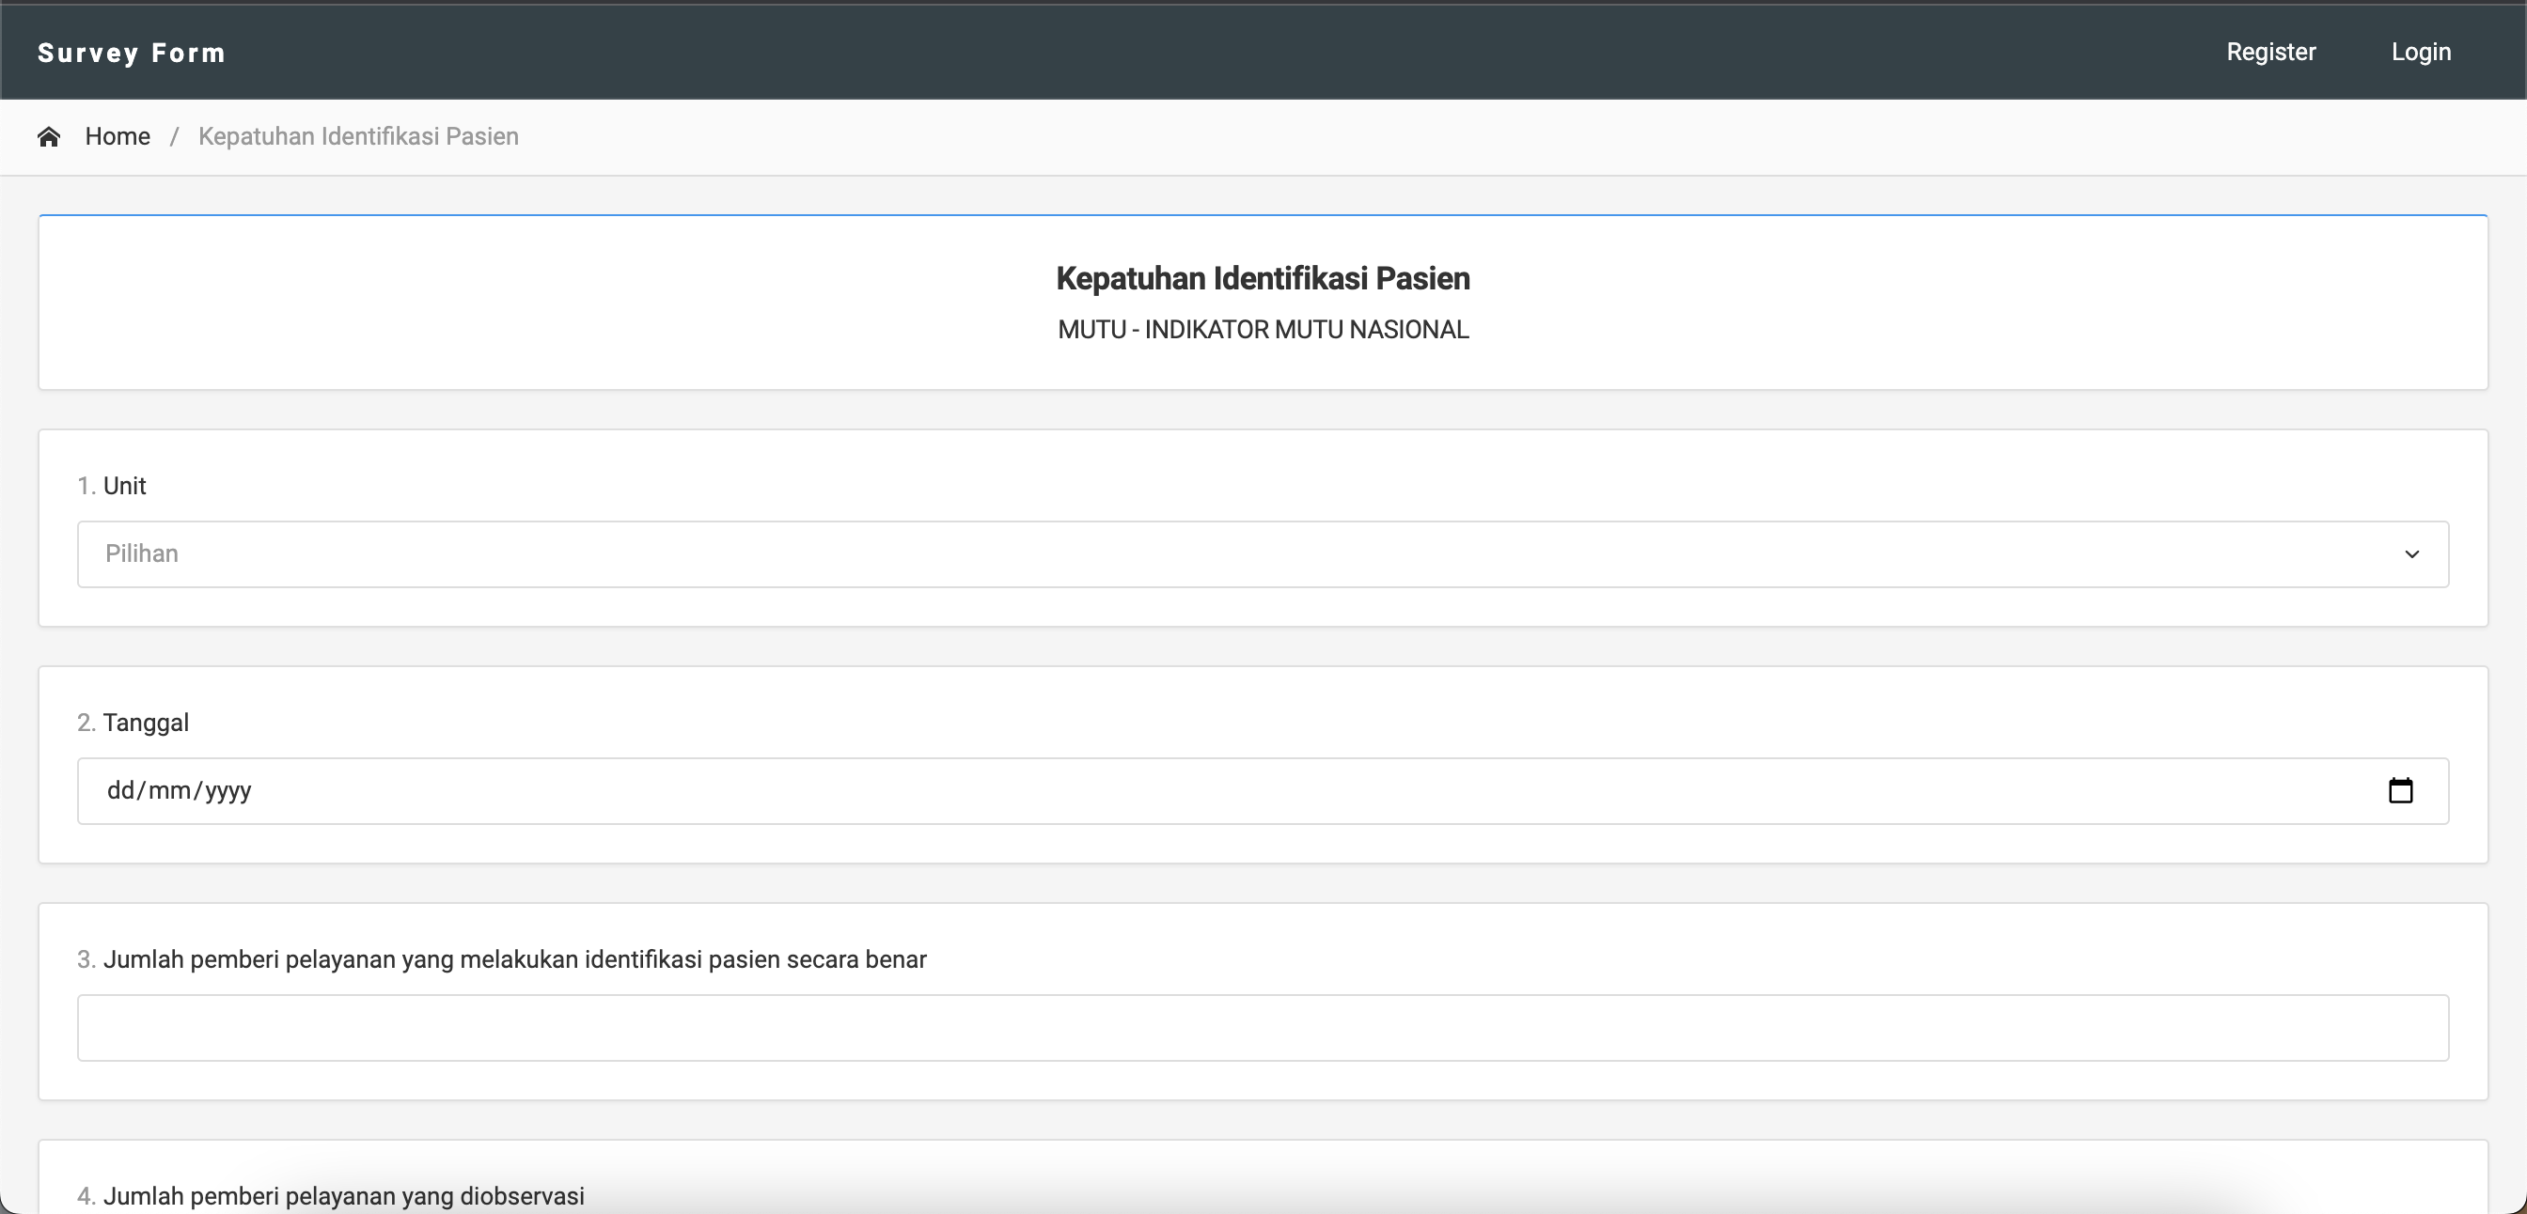Select the mm month segment of date
Image resolution: width=2527 pixels, height=1214 pixels.
point(170,790)
